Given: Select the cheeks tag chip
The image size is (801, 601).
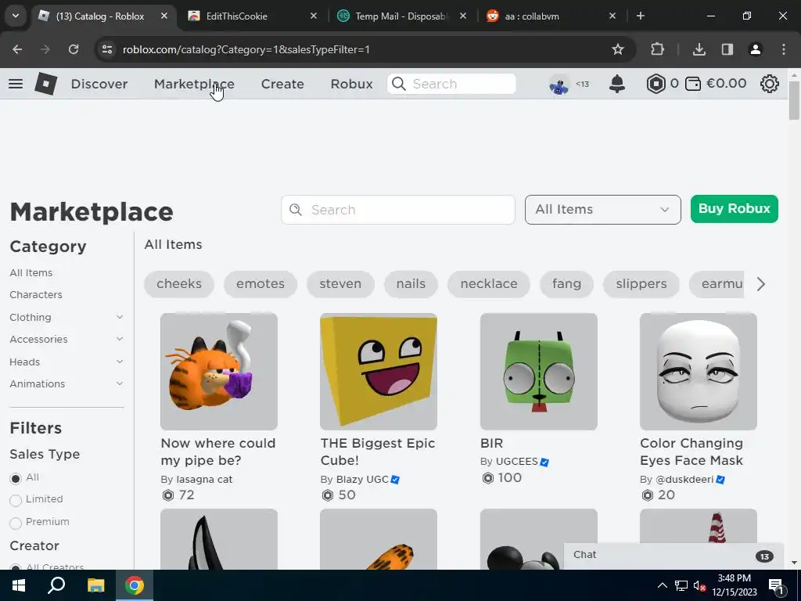Looking at the screenshot, I should (179, 284).
